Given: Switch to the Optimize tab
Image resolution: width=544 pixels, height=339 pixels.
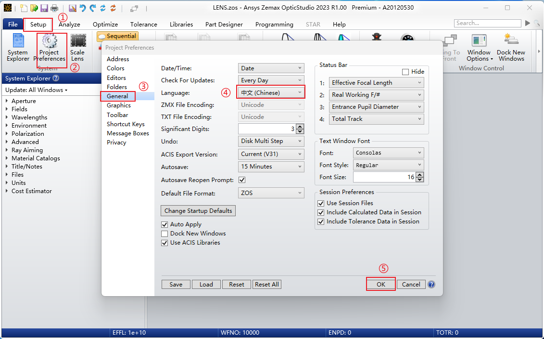Looking at the screenshot, I should click(105, 24).
